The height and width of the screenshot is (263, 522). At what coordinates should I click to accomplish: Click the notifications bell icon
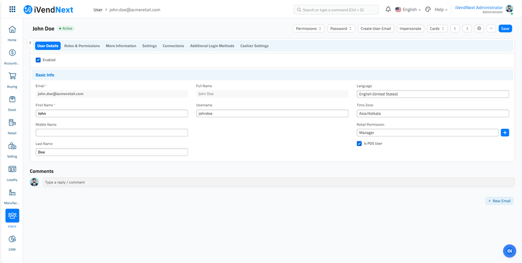pyautogui.click(x=388, y=10)
